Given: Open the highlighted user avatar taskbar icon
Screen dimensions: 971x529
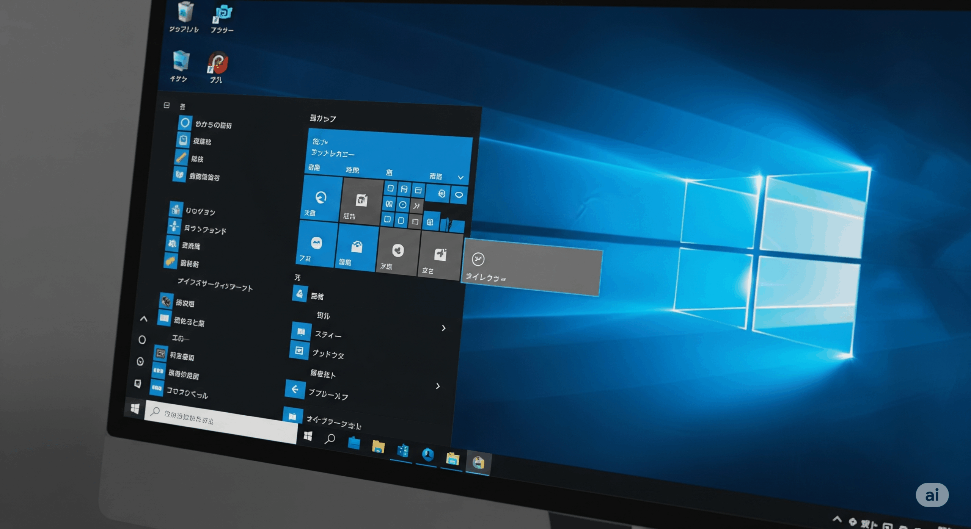Looking at the screenshot, I should point(478,463).
